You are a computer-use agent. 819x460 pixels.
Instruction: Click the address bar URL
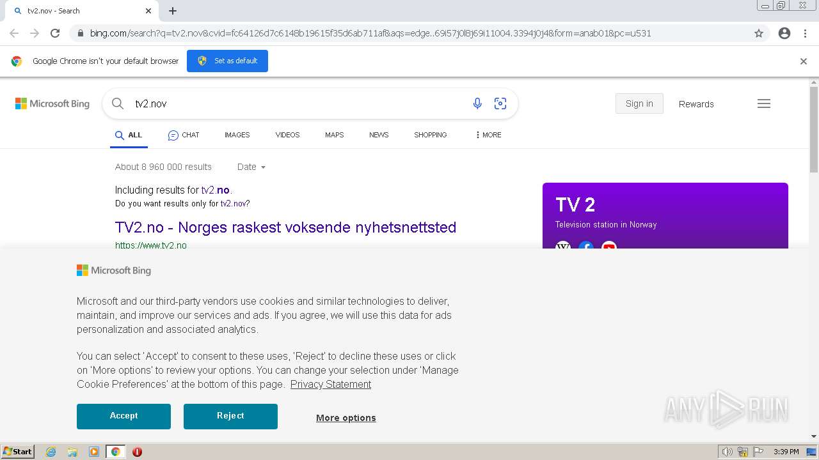point(370,33)
